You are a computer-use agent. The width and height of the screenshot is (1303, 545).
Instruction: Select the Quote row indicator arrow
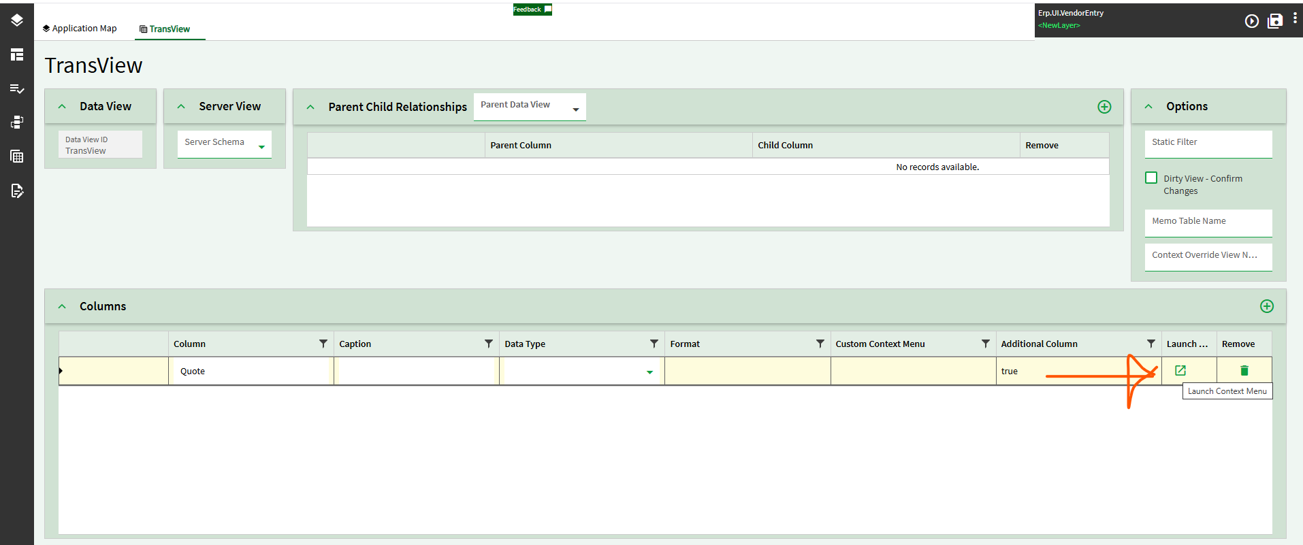61,371
